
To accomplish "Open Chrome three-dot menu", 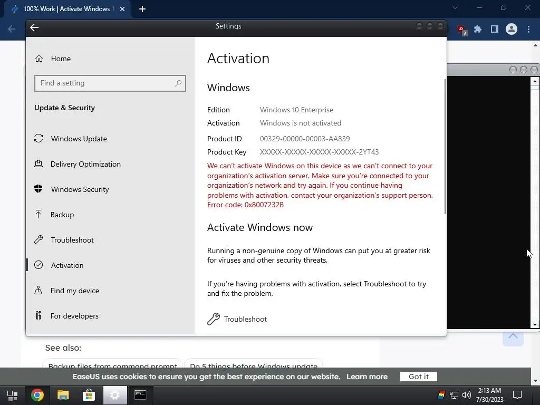I will click(528, 30).
